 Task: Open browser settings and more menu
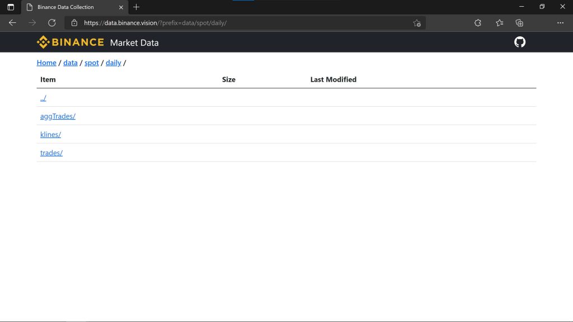560,22
